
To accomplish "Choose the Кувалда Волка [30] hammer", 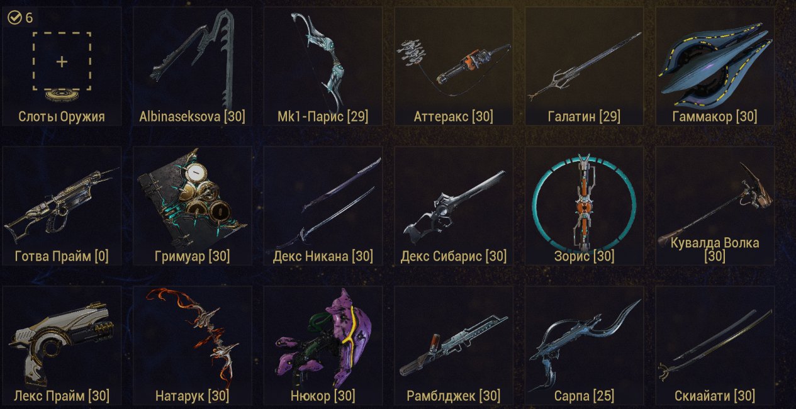I will point(715,206).
